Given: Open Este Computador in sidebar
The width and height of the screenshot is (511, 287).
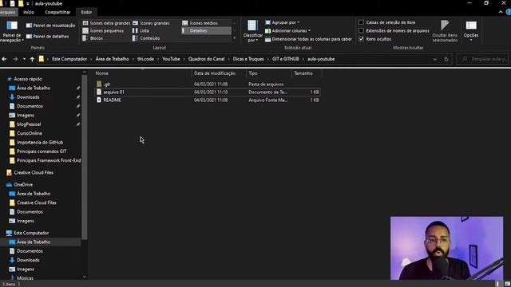Looking at the screenshot, I should (31, 233).
